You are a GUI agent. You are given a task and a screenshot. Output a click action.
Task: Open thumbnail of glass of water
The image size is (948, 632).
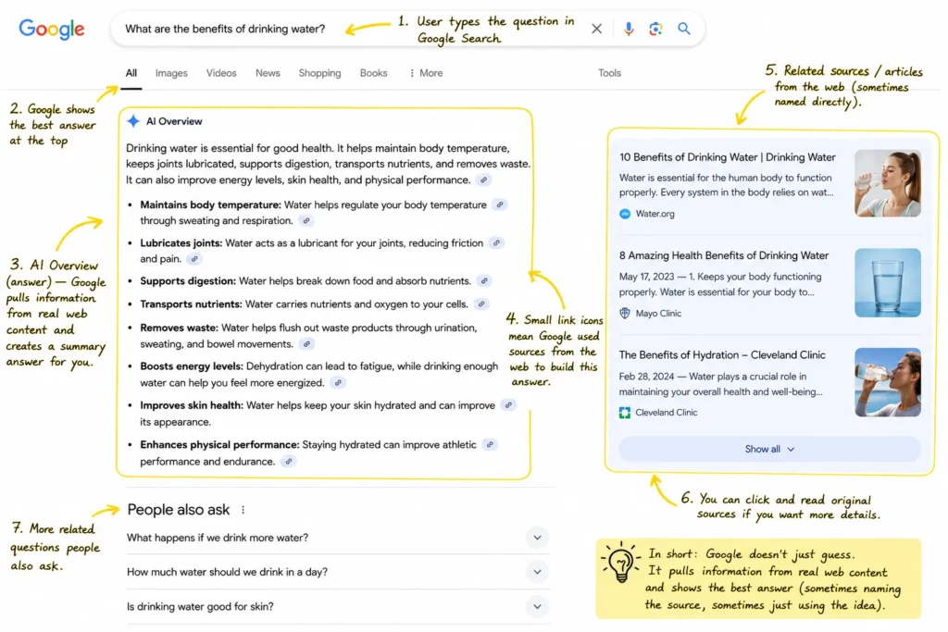(x=888, y=283)
